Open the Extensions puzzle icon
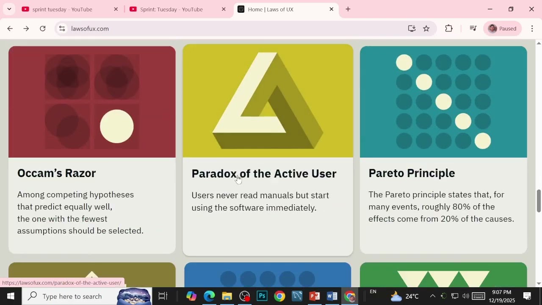The image size is (542, 305). coord(449,28)
